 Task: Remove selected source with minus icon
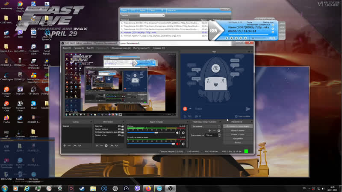(101, 145)
